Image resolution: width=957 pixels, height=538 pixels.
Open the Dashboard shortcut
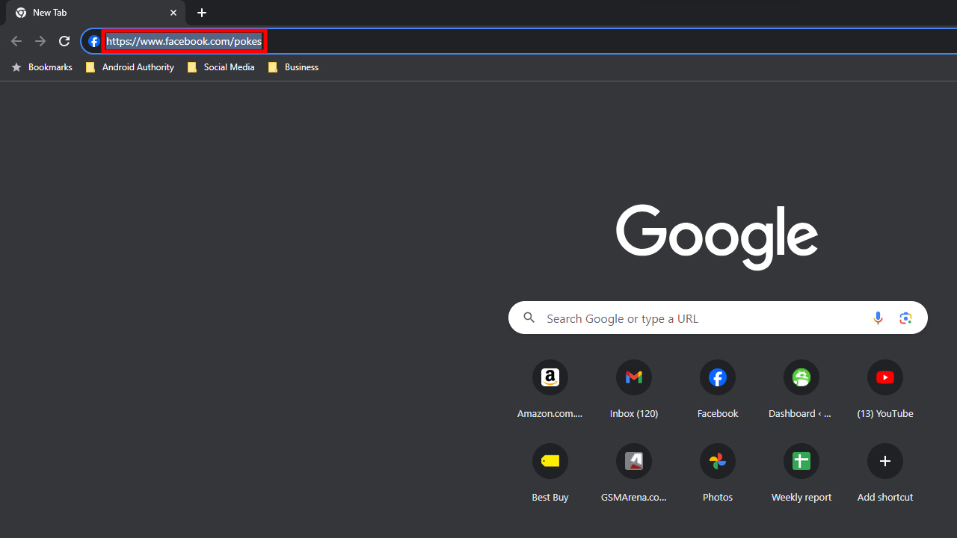point(801,391)
